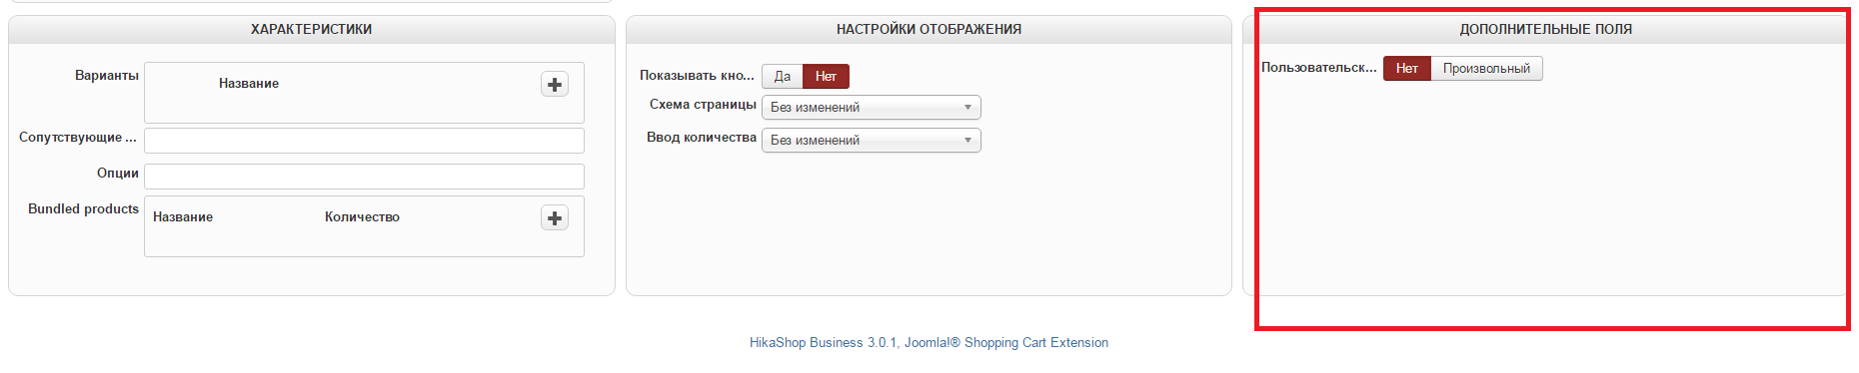The width and height of the screenshot is (1859, 373).
Task: Click the Опции label
Action: (118, 173)
